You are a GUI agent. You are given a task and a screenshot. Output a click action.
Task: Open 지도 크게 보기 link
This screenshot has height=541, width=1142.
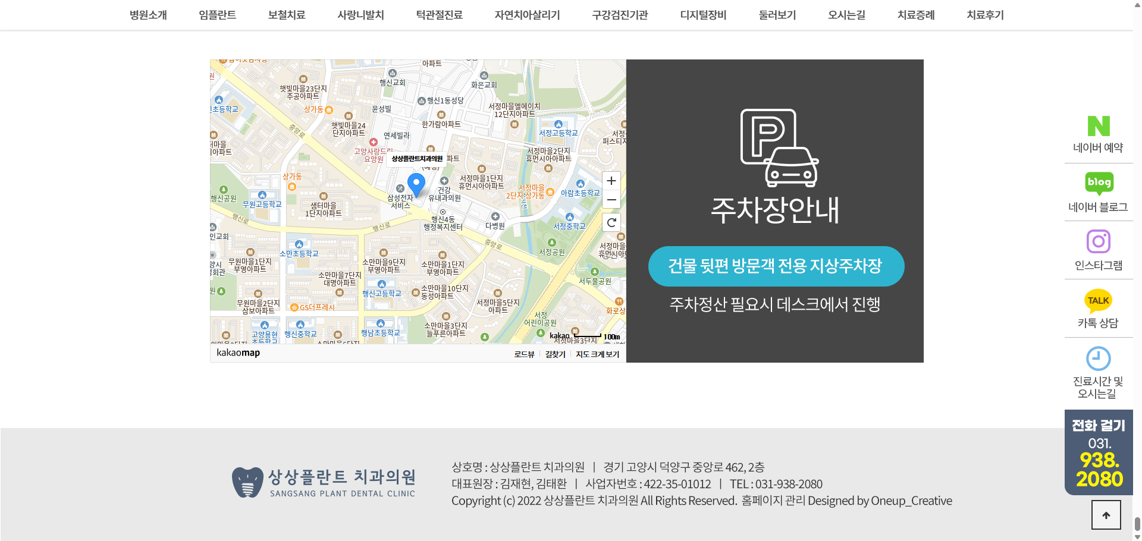tap(597, 353)
